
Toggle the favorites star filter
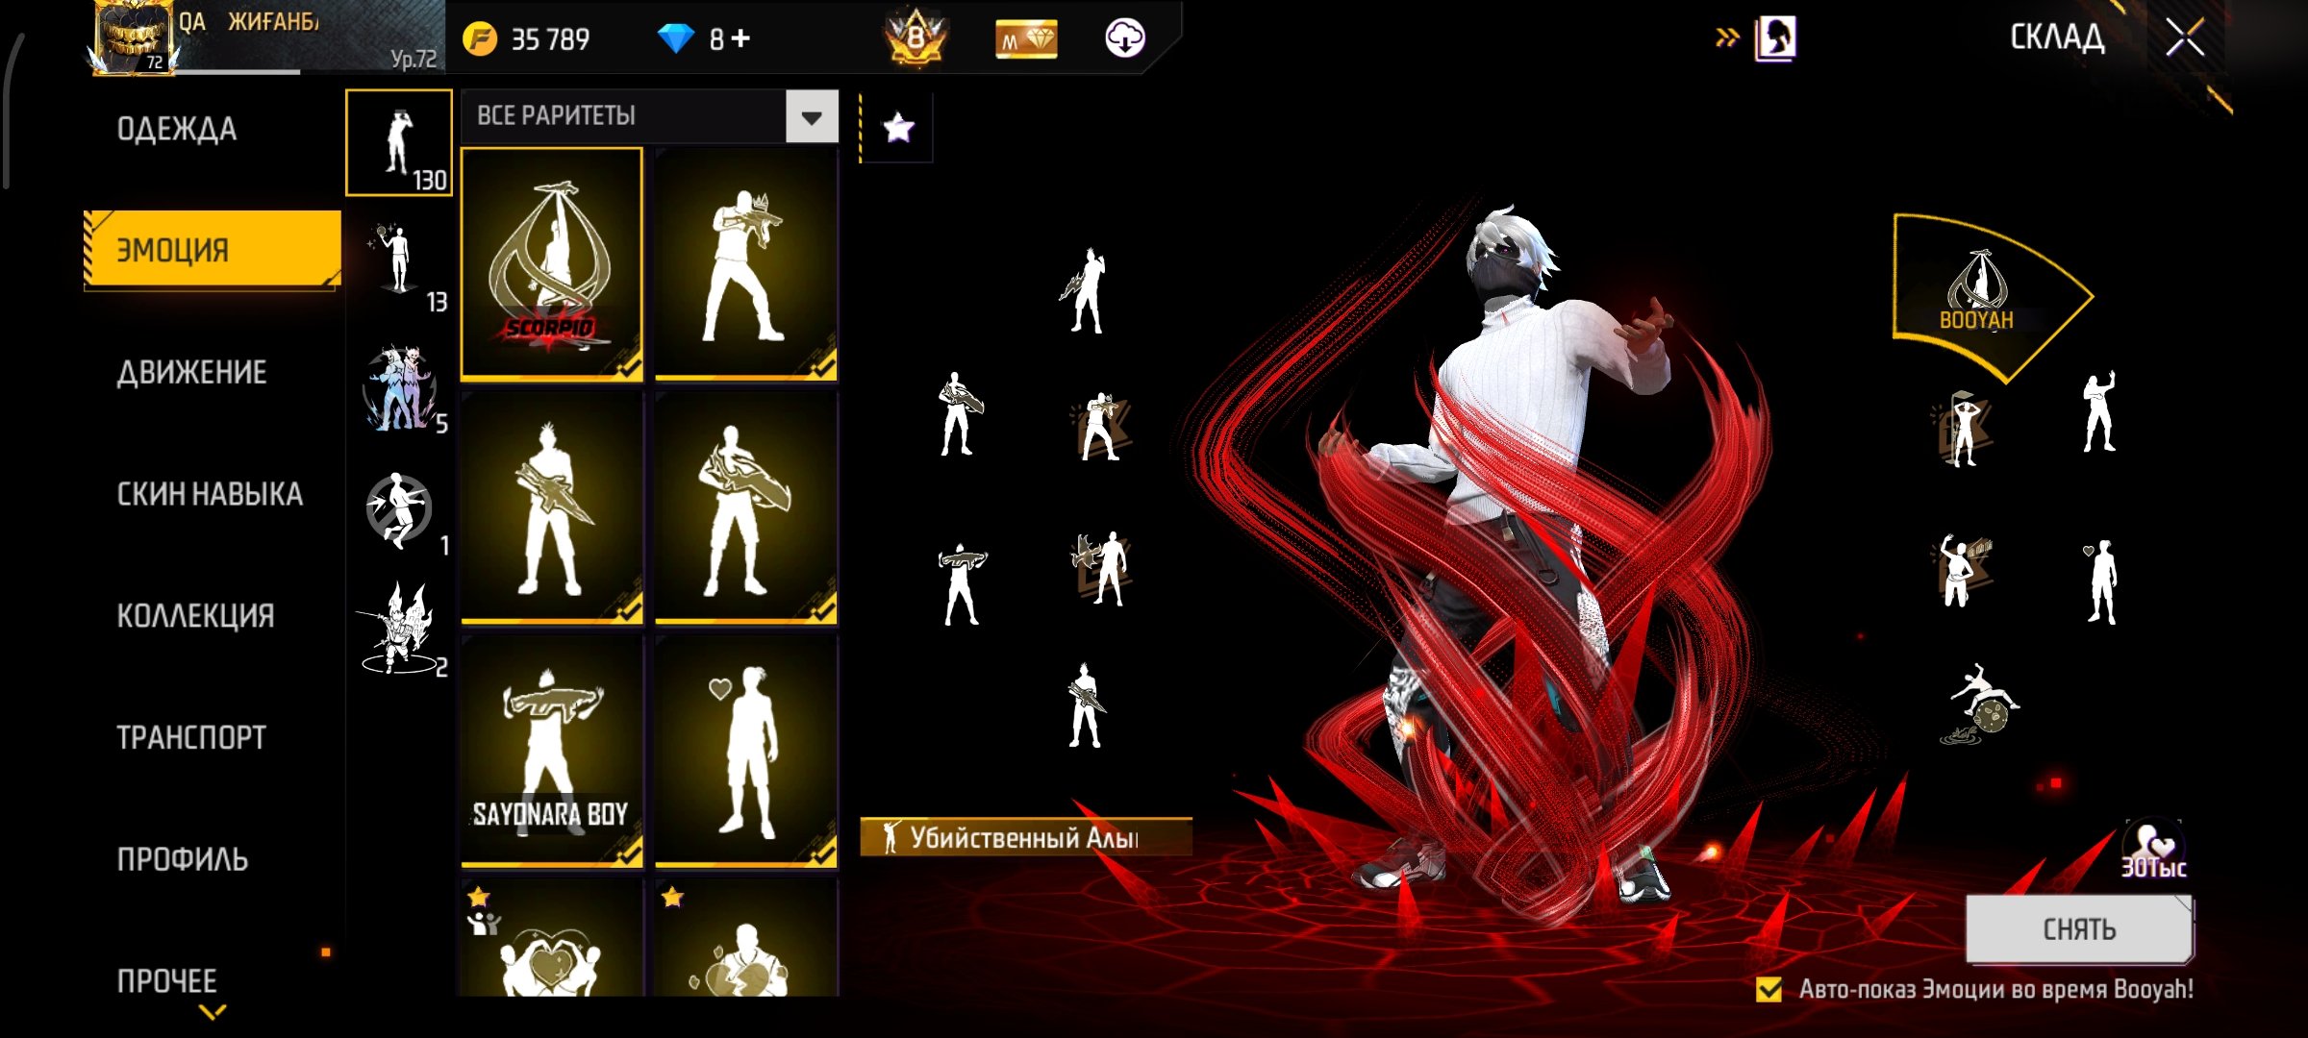[x=898, y=127]
